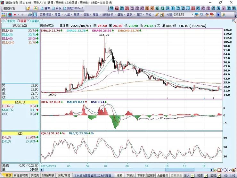
Task: Click the yellow MACD panel header
Action: (20, 102)
